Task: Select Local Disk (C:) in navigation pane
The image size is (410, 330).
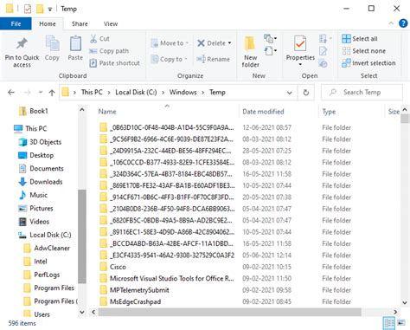Action: coord(45,235)
